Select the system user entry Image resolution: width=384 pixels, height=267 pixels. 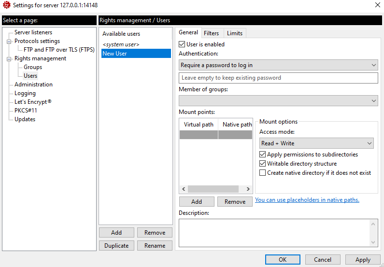point(121,44)
